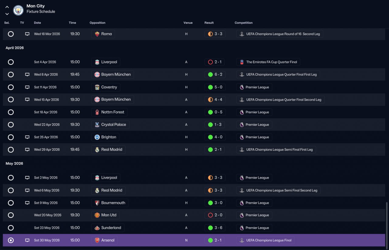The height and width of the screenshot is (250, 389).
Task: Click the Brighton club badge icon
Action: click(x=97, y=137)
